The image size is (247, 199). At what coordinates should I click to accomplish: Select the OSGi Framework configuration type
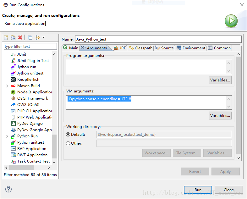(33, 98)
